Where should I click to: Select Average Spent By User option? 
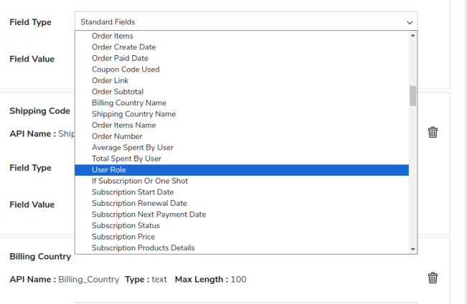[x=132, y=148]
